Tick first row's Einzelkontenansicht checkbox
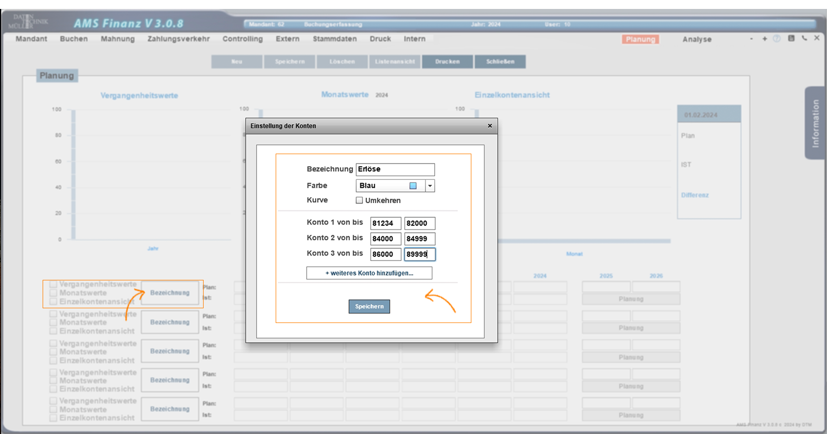This screenshot has height=434, width=827. [53, 302]
